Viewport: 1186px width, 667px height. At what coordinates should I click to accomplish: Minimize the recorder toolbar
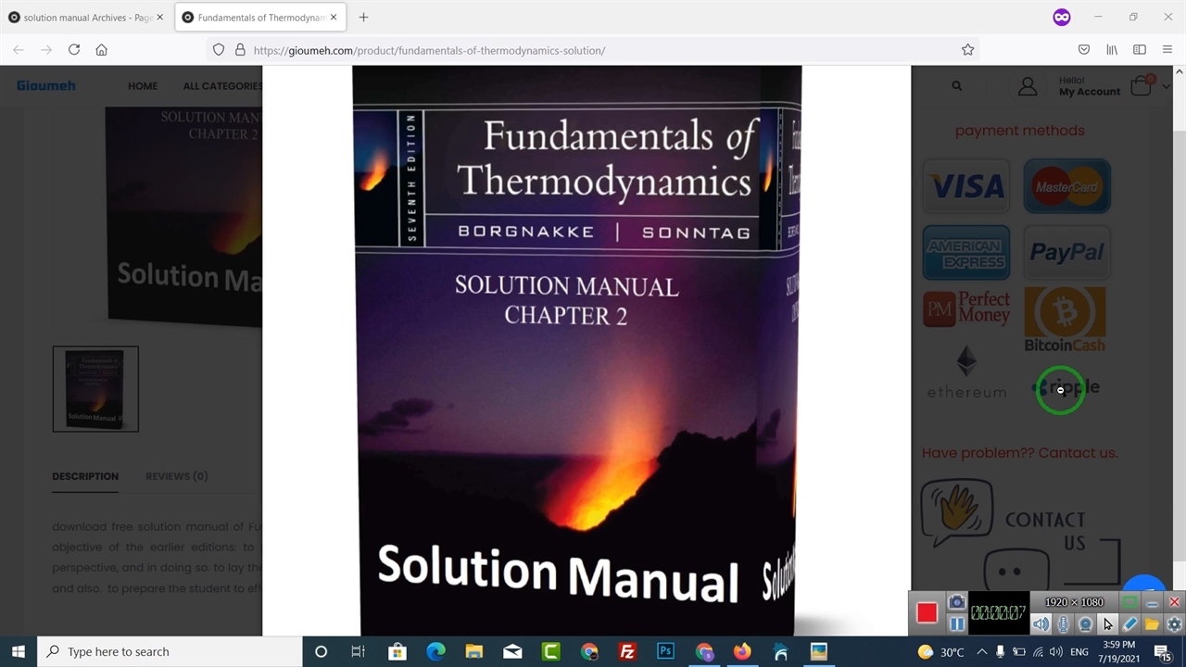(x=1152, y=602)
